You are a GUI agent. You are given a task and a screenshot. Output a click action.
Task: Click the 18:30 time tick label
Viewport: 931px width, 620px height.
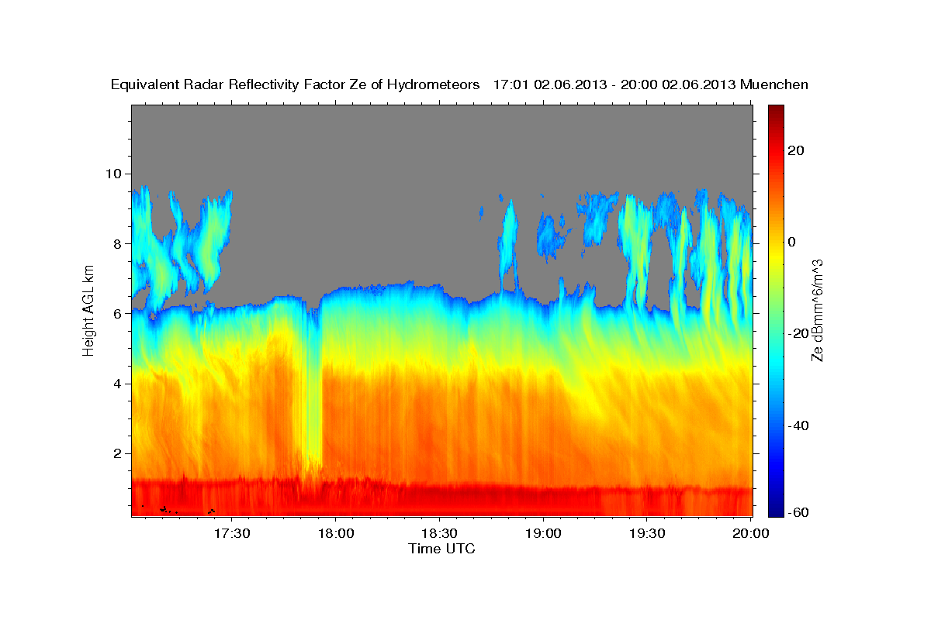tap(440, 533)
